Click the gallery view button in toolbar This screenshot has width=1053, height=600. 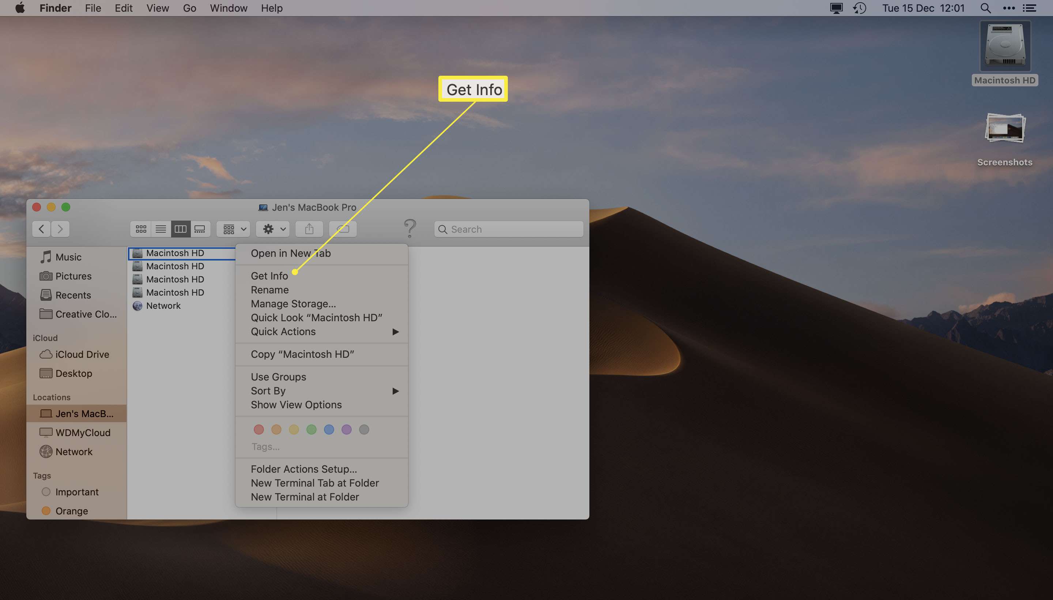[x=199, y=229]
